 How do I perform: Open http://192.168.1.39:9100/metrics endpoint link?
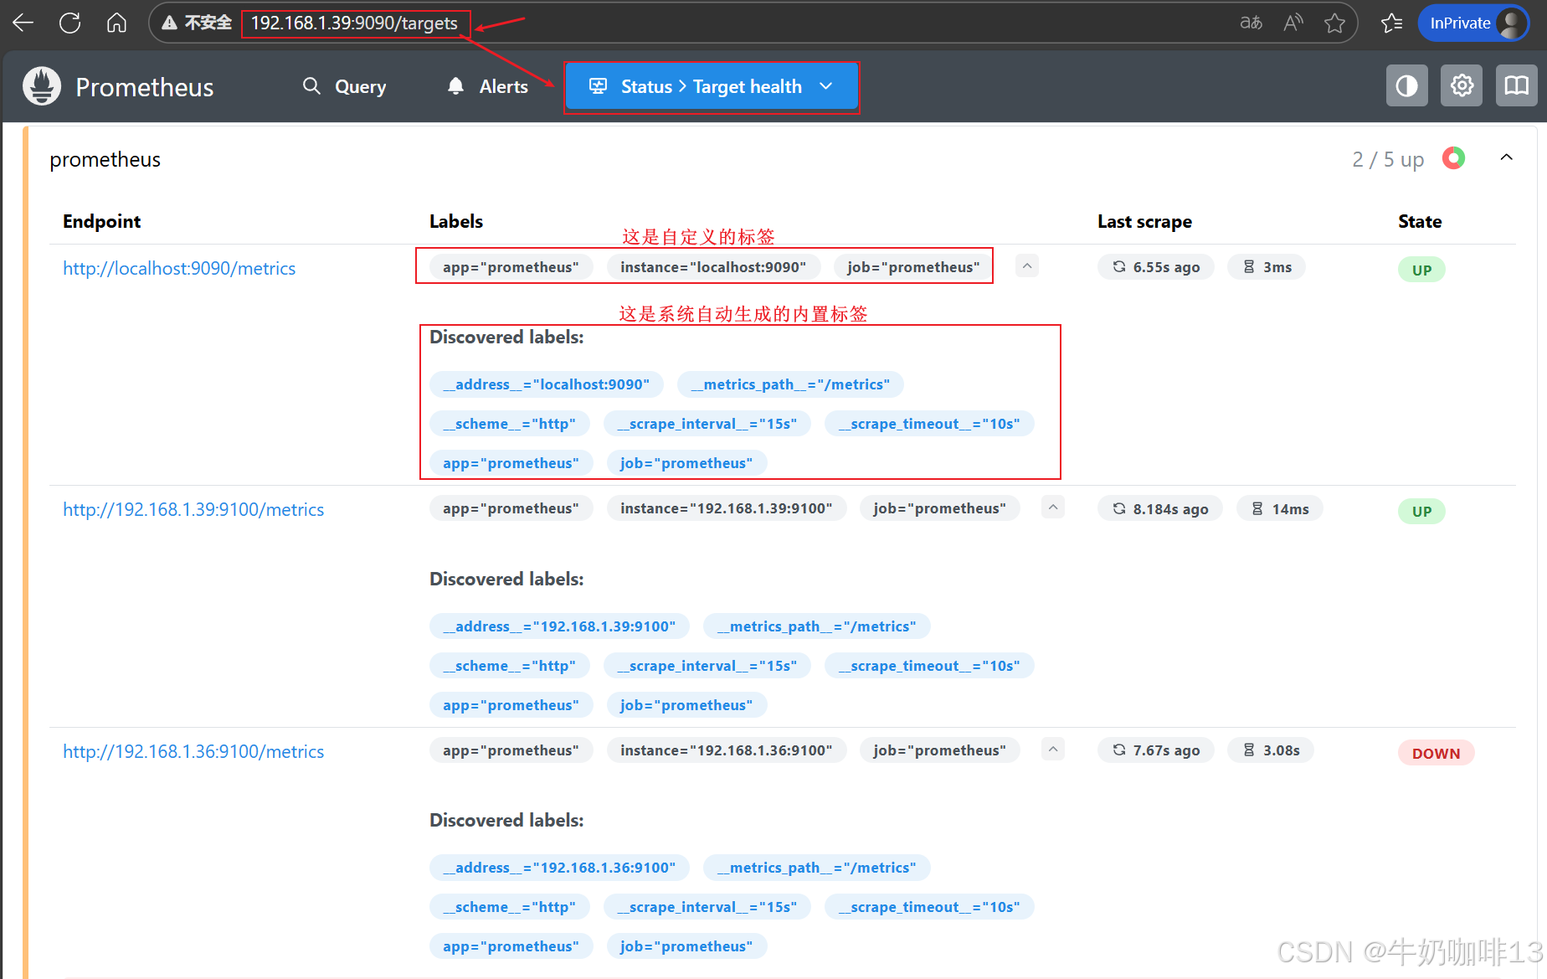(x=193, y=509)
